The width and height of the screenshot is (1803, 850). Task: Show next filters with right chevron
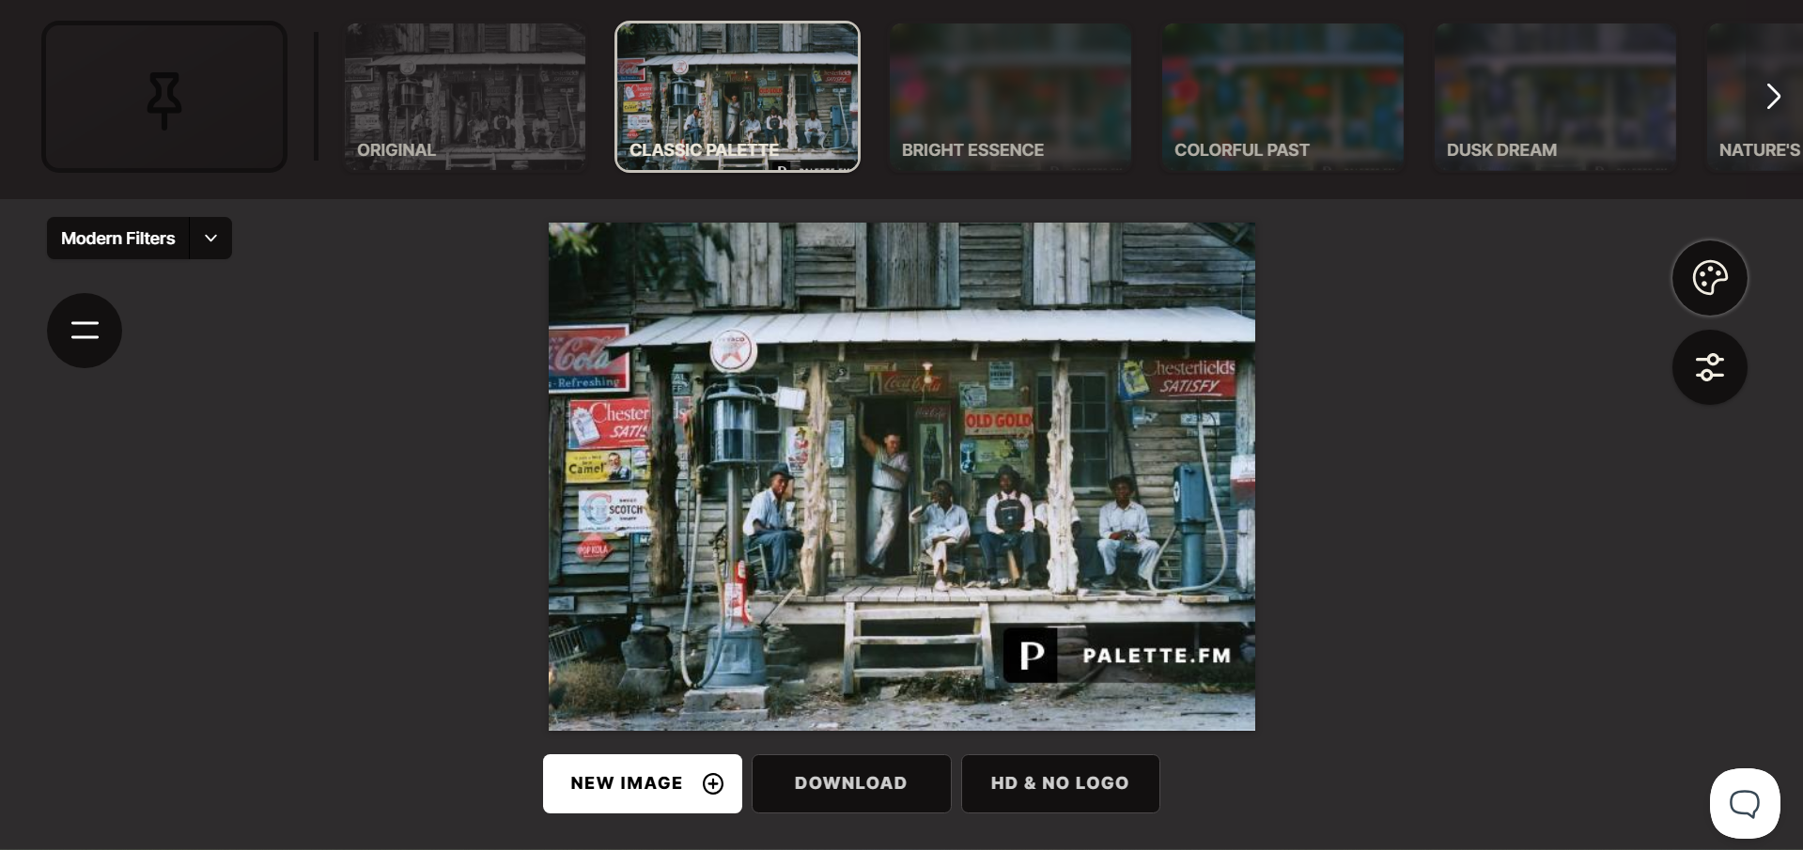point(1773,97)
